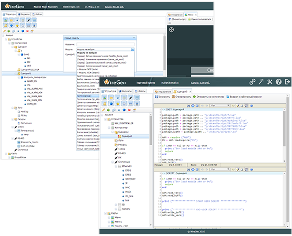Open the Модуль combo box arrow in the dialog
Viewport: 292px width, 236px height.
tap(132, 49)
